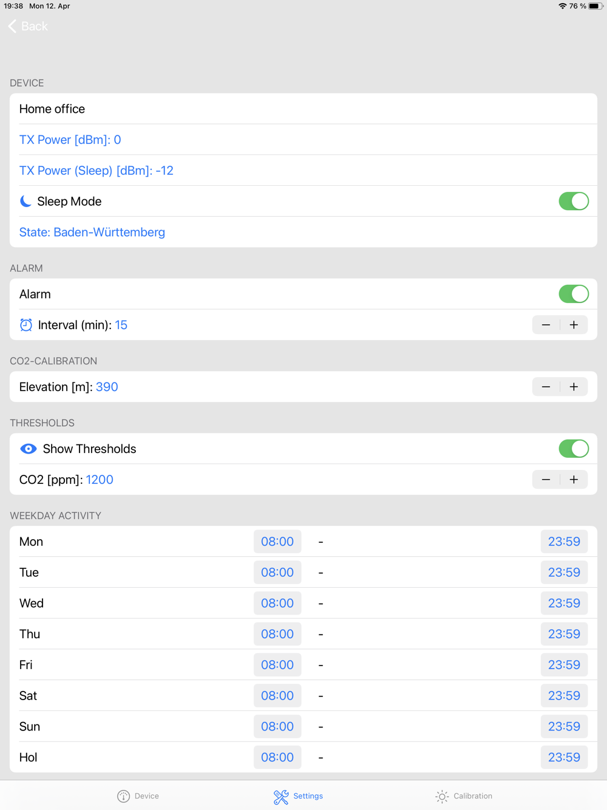This screenshot has height=810, width=607.
Task: Tap the alarm clock Interval icon
Action: (x=26, y=325)
